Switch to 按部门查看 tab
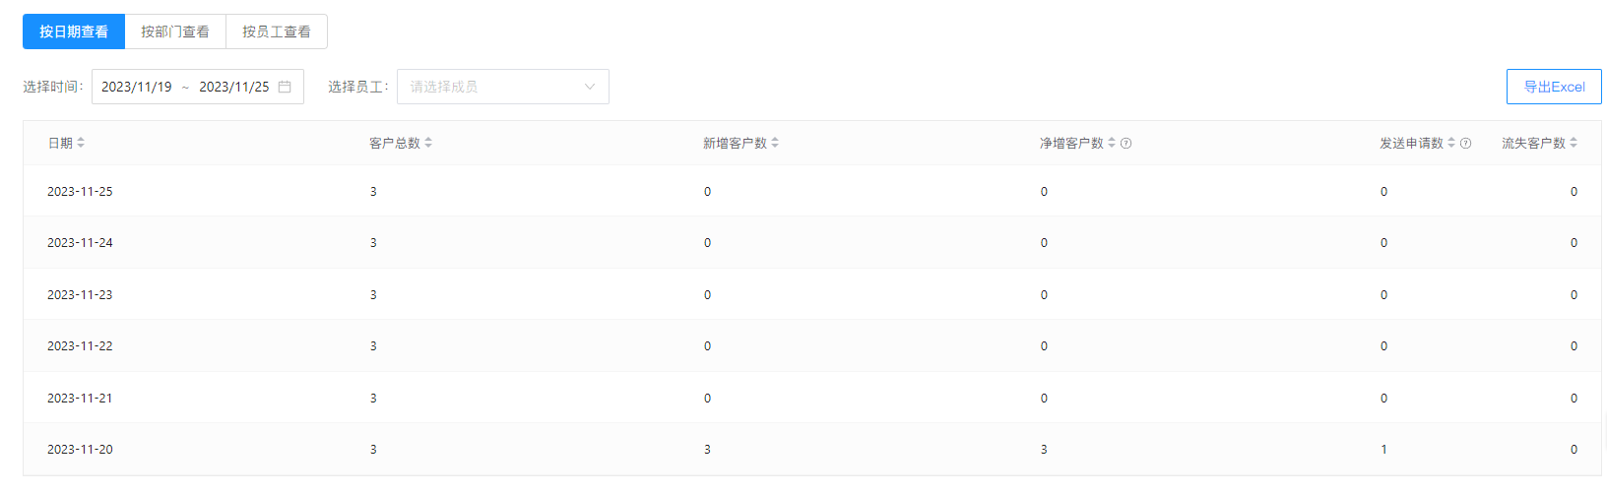The height and width of the screenshot is (494, 1607). pos(175,31)
